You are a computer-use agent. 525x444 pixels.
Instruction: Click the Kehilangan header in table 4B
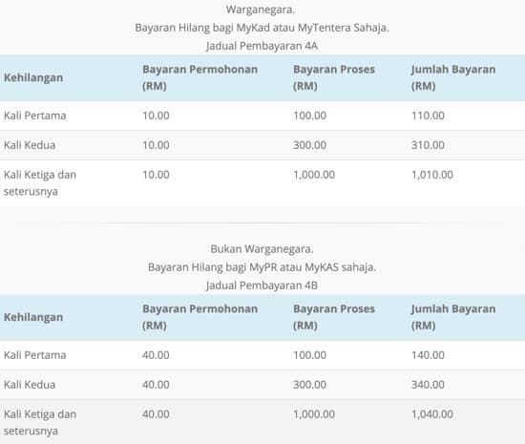point(33,317)
